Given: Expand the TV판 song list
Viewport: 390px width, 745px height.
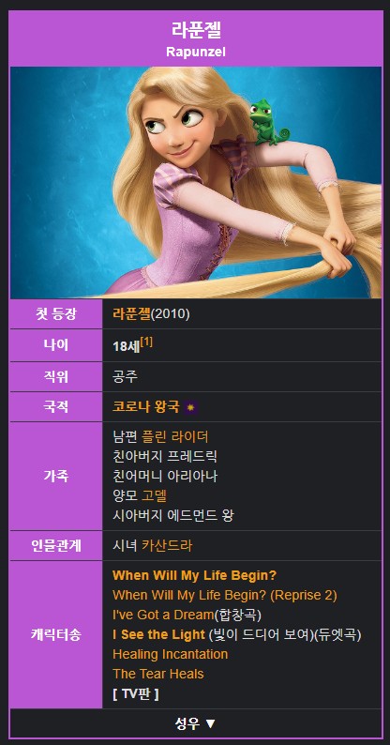Looking at the screenshot, I should [x=136, y=693].
